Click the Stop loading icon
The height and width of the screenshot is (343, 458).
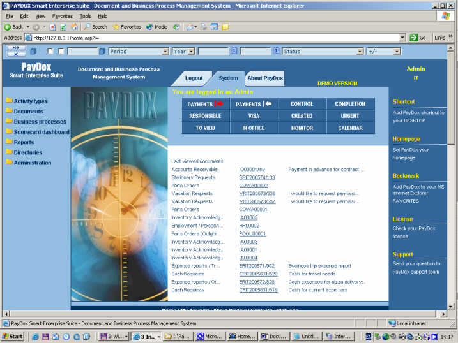[x=52, y=27]
